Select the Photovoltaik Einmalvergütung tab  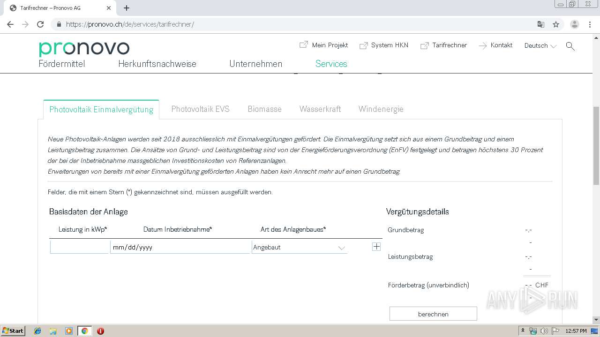coord(101,110)
